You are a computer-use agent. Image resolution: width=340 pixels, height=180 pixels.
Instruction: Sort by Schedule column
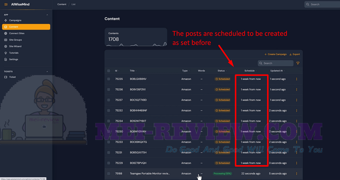[250, 71]
